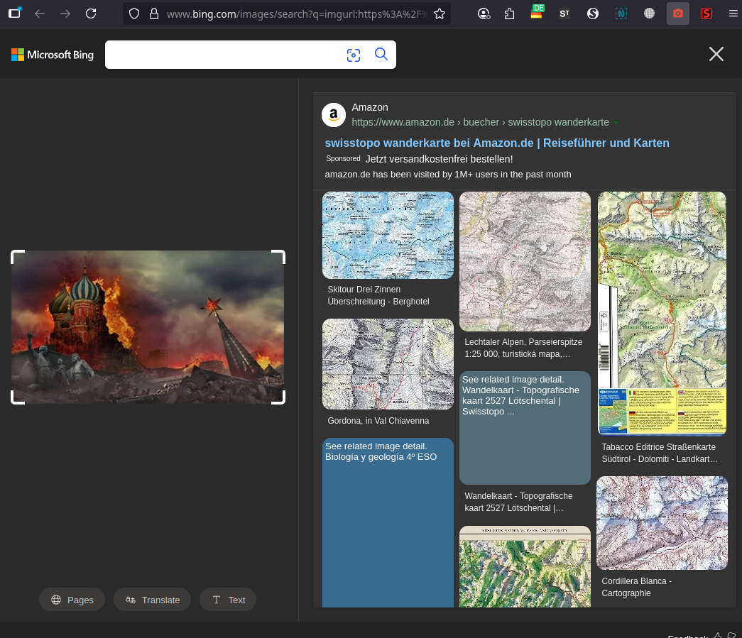Close the Bing visual search panel
Image resolution: width=742 pixels, height=638 pixels.
coord(716,54)
